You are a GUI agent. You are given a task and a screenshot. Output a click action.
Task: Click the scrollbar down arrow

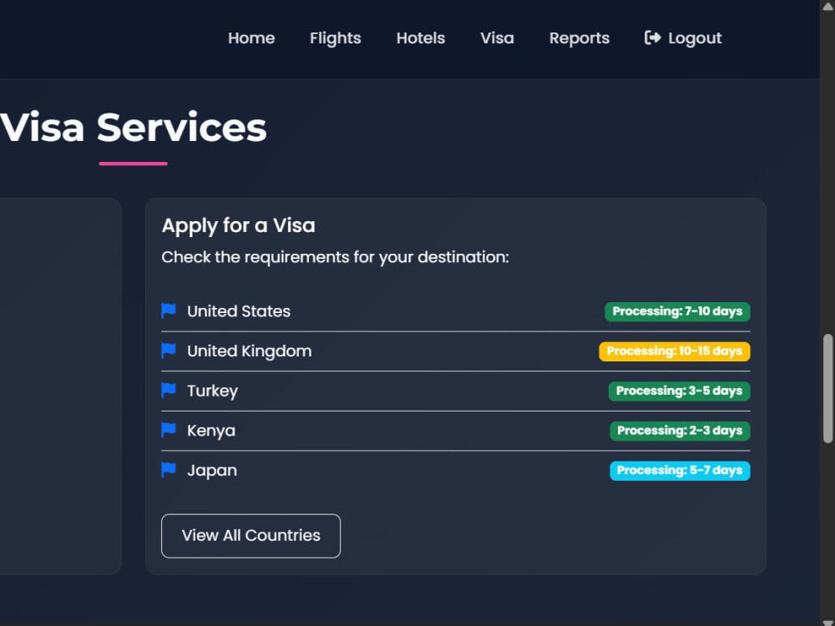click(x=827, y=623)
